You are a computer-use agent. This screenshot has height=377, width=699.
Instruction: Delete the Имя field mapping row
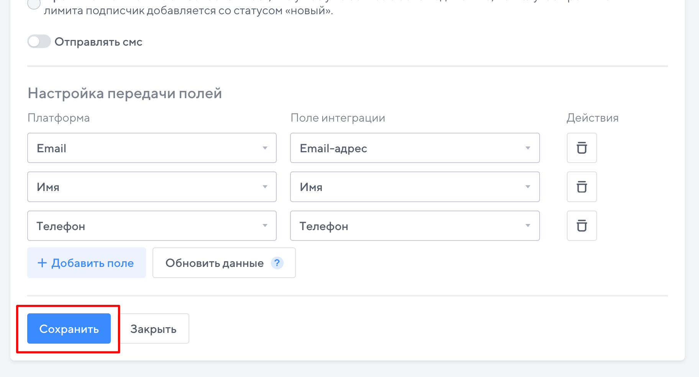(581, 187)
